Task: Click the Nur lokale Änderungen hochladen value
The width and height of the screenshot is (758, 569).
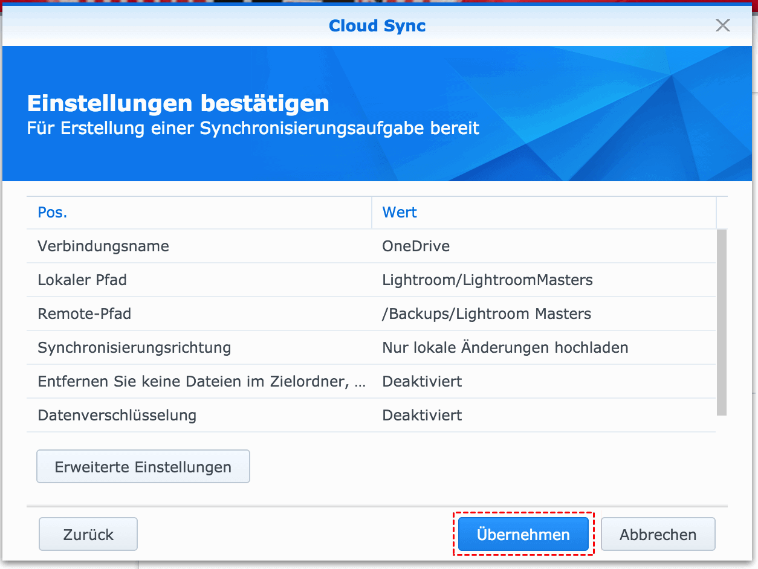Action: coord(505,348)
